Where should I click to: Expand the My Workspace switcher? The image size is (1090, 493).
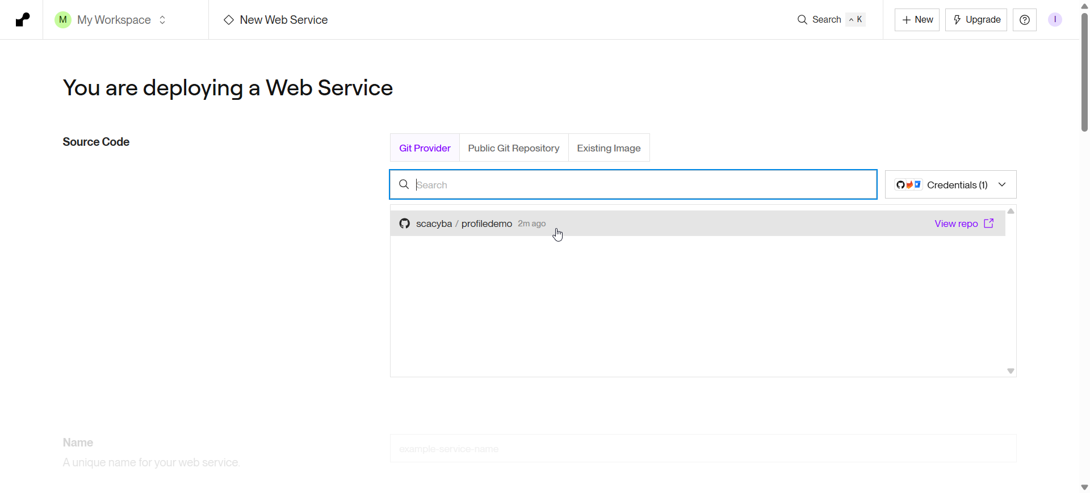pyautogui.click(x=162, y=20)
